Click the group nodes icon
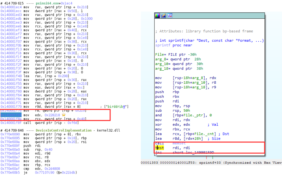 point(170,16)
